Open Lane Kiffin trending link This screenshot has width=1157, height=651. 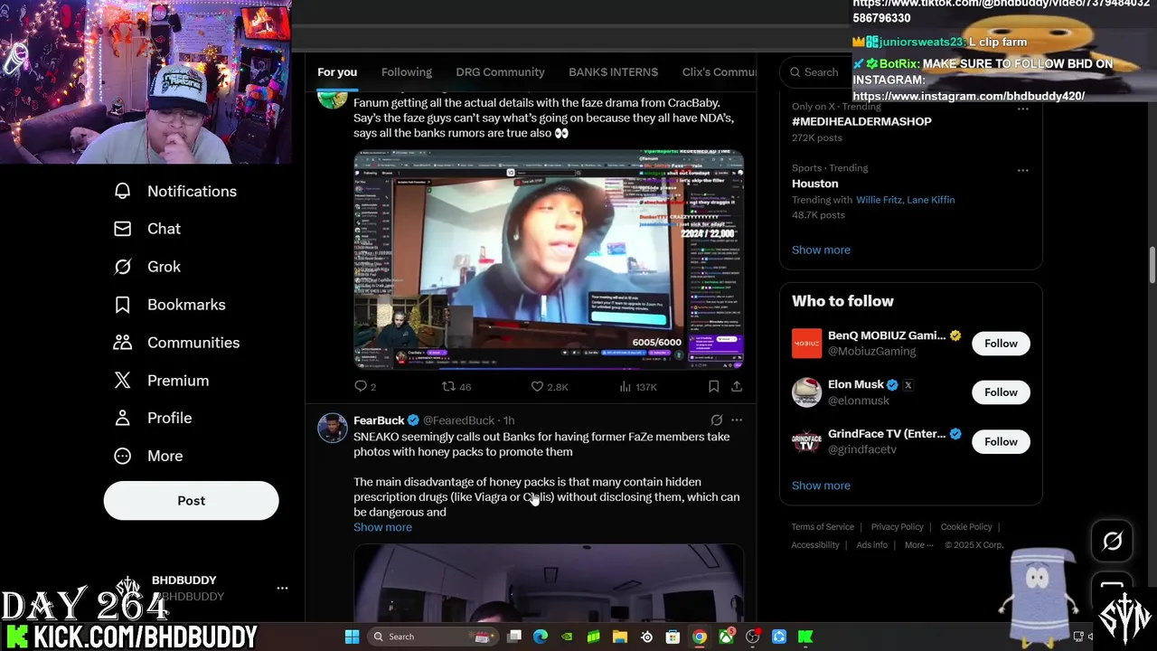click(930, 200)
